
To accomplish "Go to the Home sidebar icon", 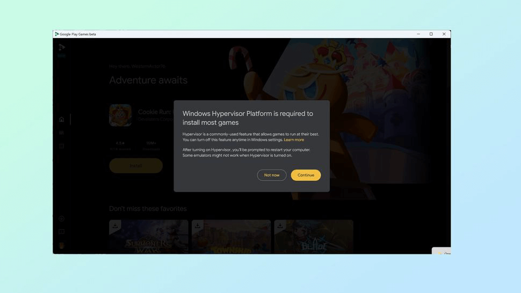I will coord(61,120).
